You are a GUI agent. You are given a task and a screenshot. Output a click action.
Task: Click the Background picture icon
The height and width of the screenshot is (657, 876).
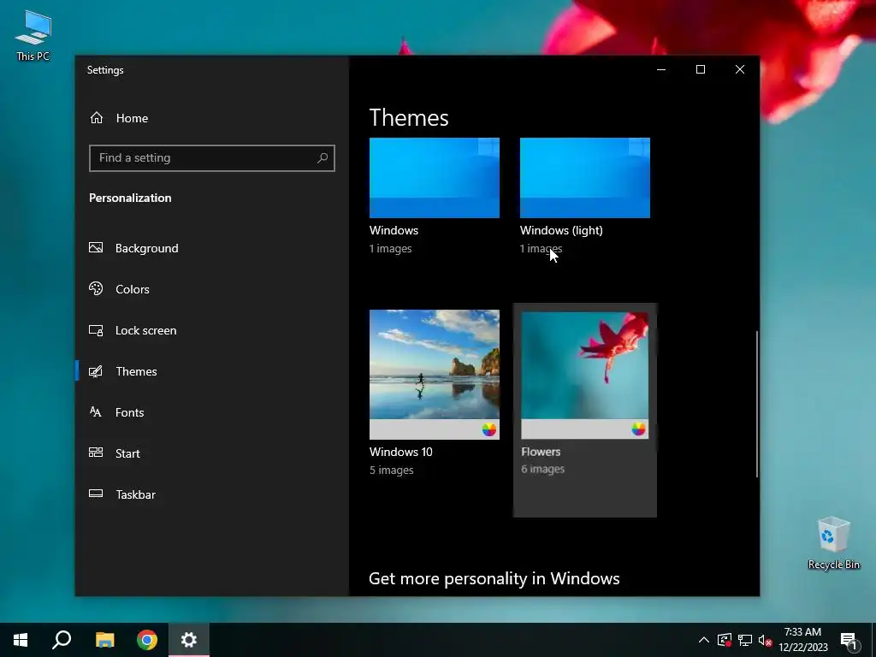(96, 247)
